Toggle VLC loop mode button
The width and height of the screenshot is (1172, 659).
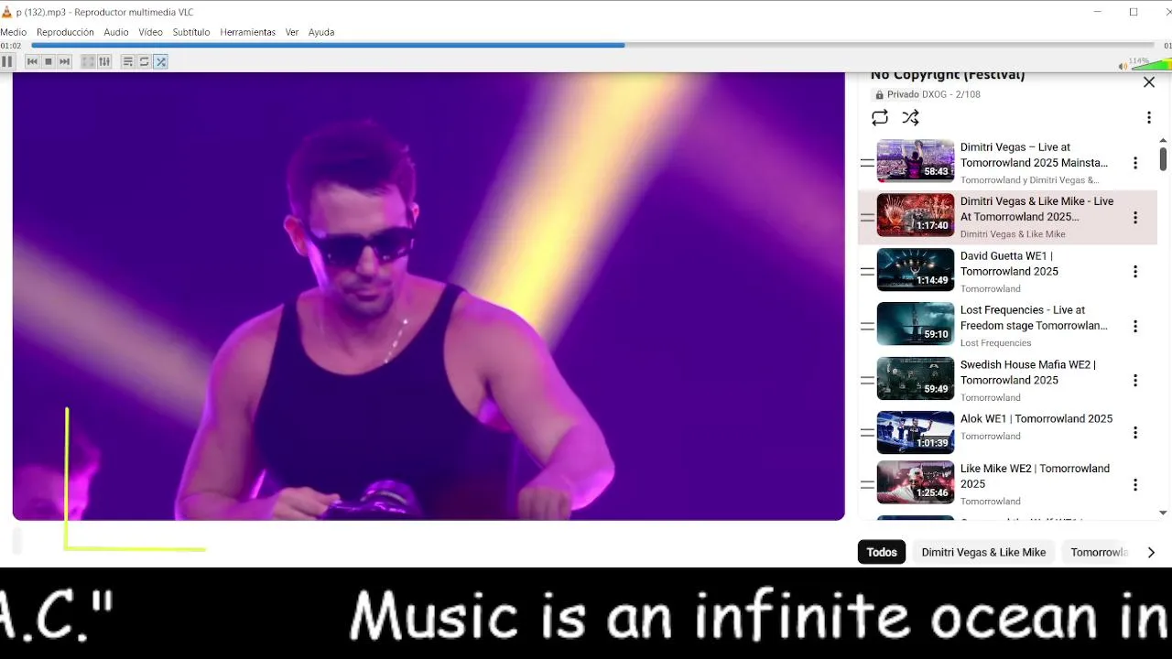[145, 61]
